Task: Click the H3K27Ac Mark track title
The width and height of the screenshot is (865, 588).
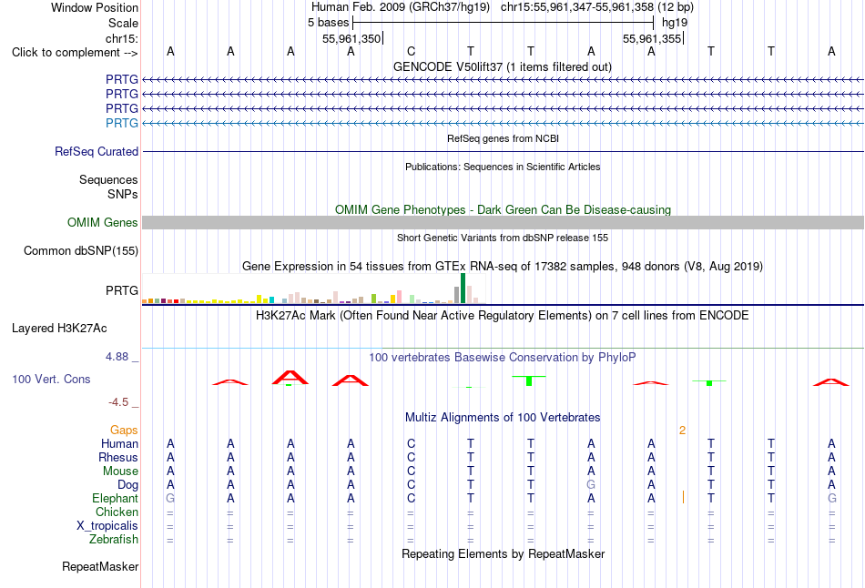Action: coord(502,316)
